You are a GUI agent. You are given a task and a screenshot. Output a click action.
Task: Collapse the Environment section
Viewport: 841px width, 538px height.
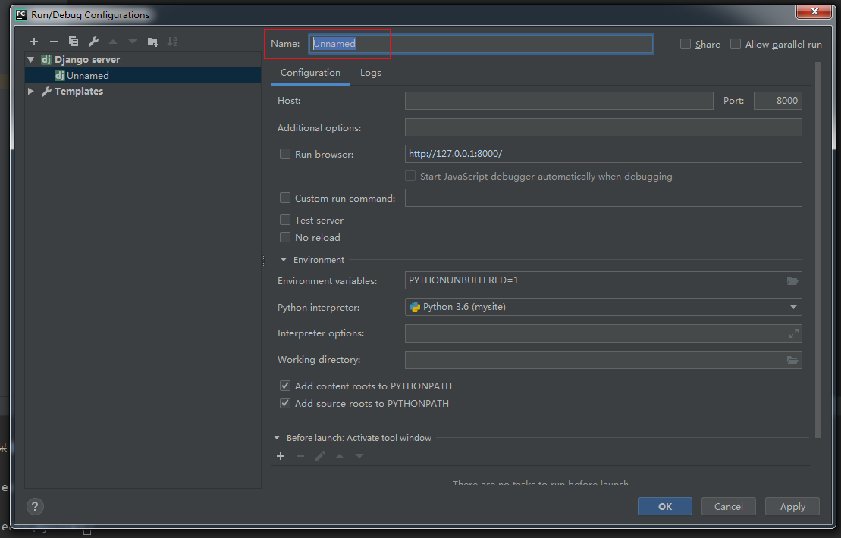[284, 260]
